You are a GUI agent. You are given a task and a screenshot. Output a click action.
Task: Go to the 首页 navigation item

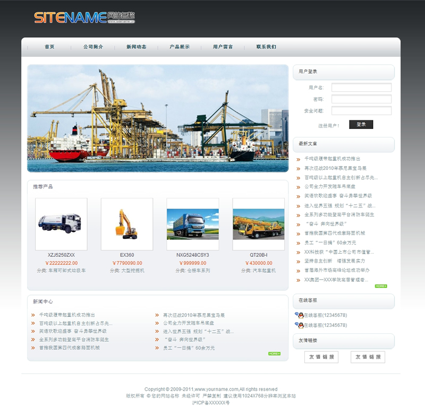pyautogui.click(x=49, y=47)
